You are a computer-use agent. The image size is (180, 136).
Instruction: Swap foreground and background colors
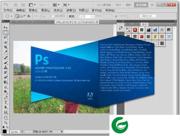tap(7, 127)
